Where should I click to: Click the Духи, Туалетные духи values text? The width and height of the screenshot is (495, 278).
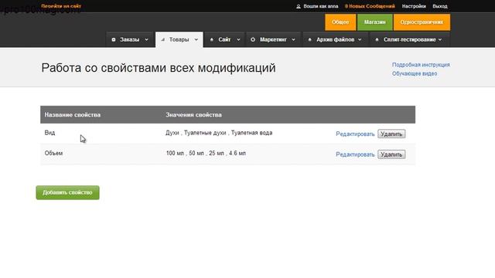click(219, 133)
